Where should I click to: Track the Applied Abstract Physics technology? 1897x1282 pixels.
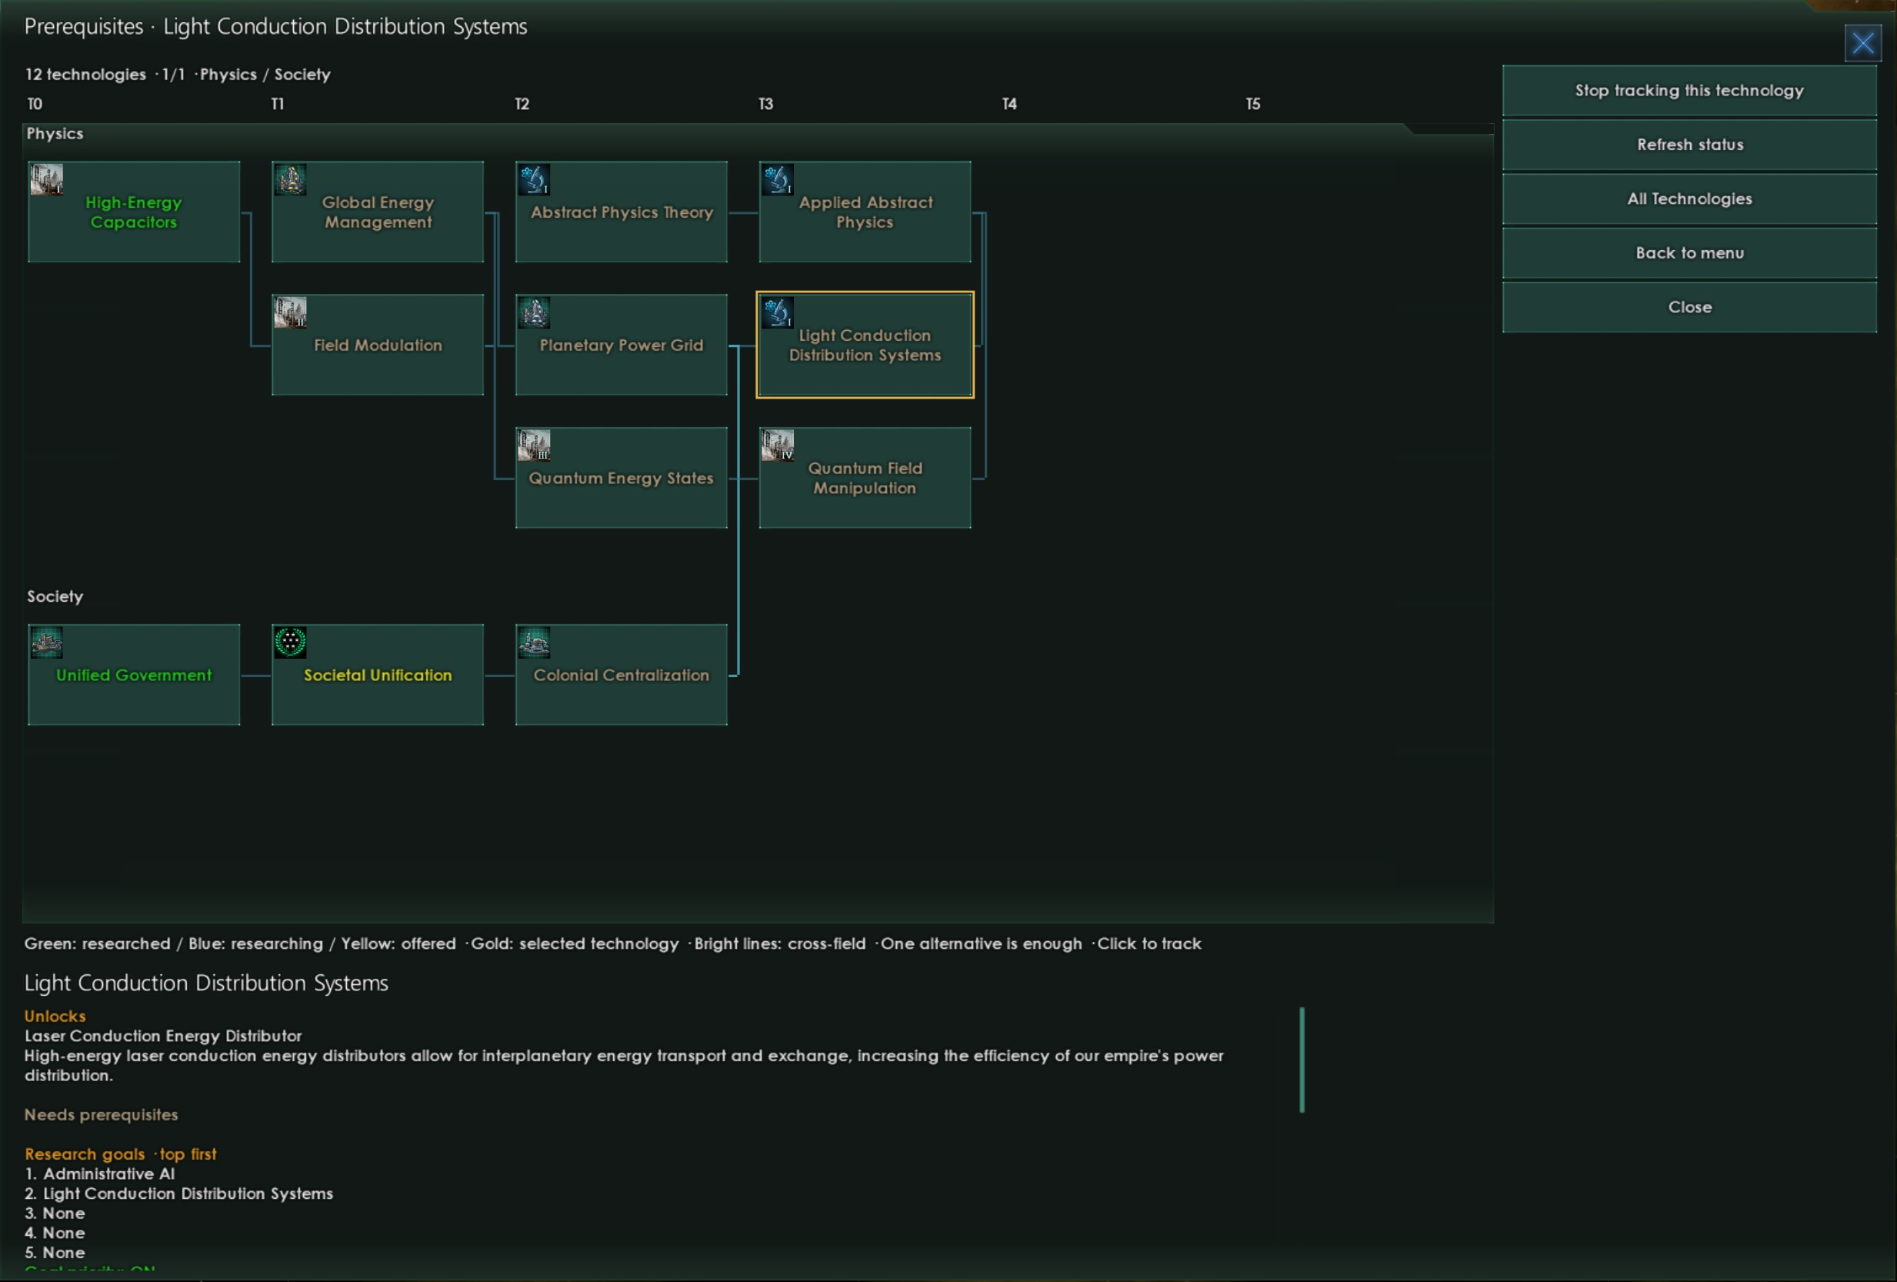865,212
